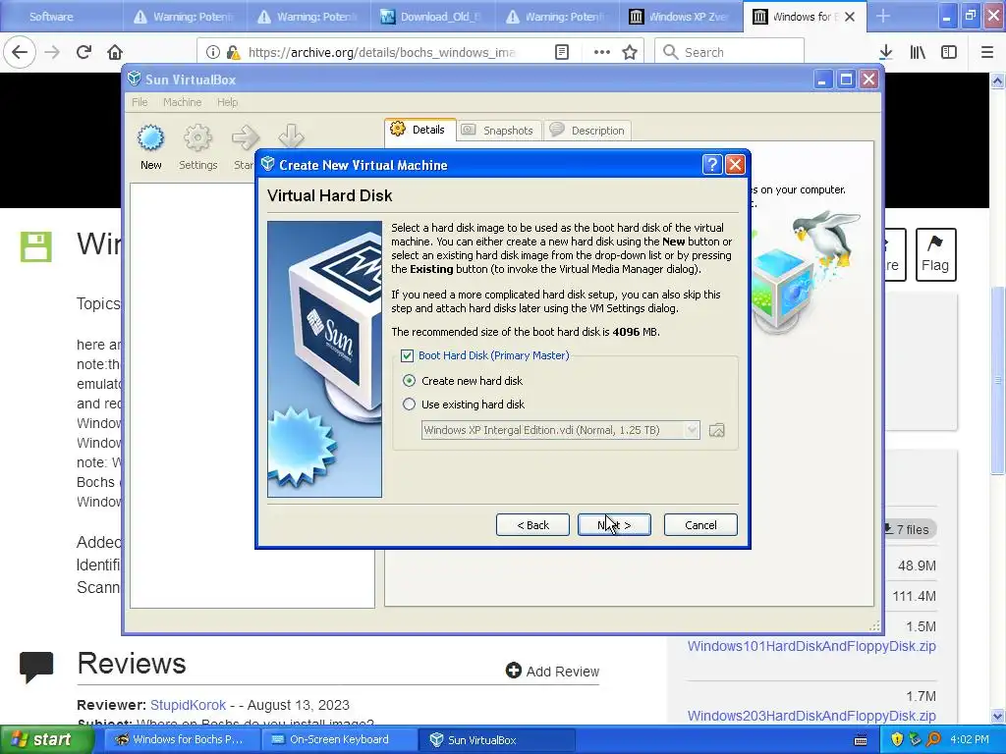This screenshot has width=1006, height=754.
Task: Click the site information icon
Action: tap(213, 52)
